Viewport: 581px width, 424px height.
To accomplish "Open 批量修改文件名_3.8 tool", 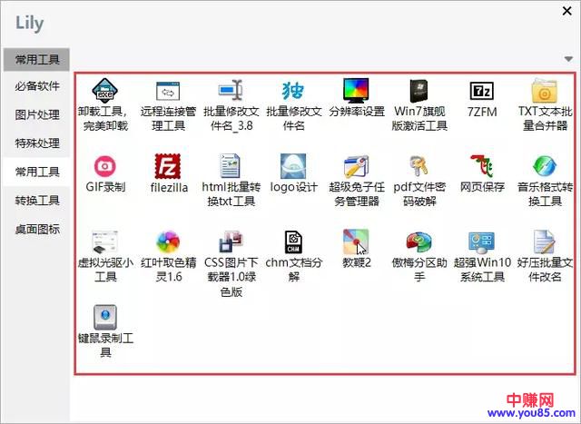I will 231,90.
